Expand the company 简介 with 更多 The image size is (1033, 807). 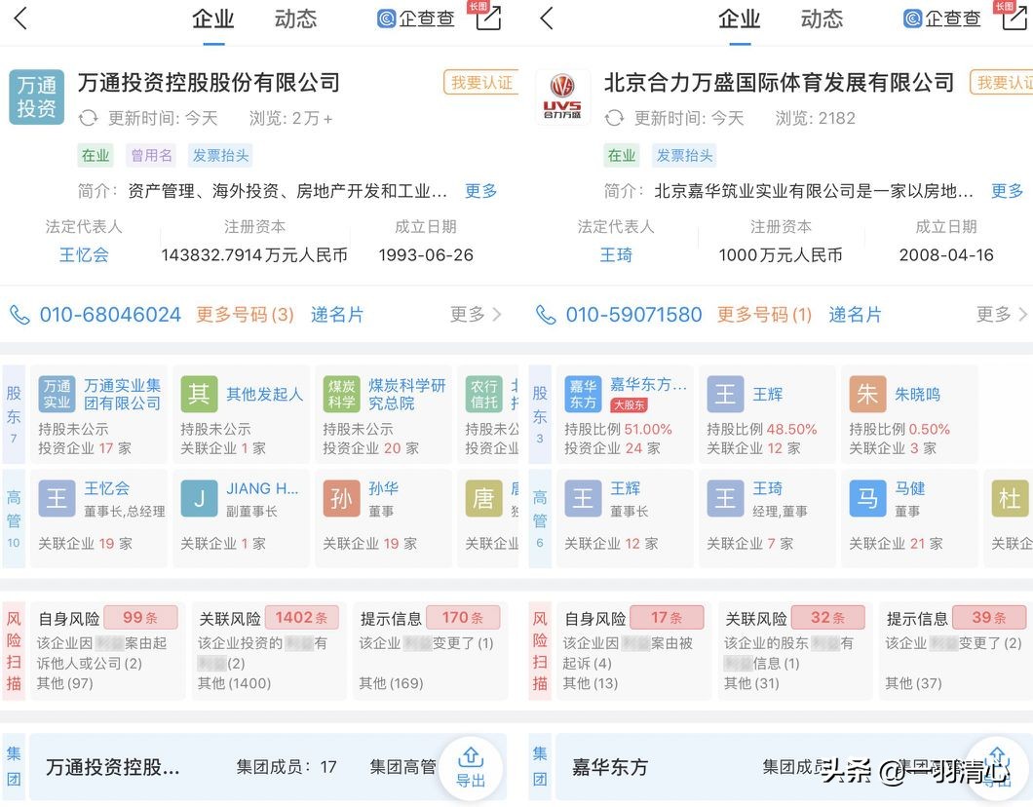click(x=479, y=191)
